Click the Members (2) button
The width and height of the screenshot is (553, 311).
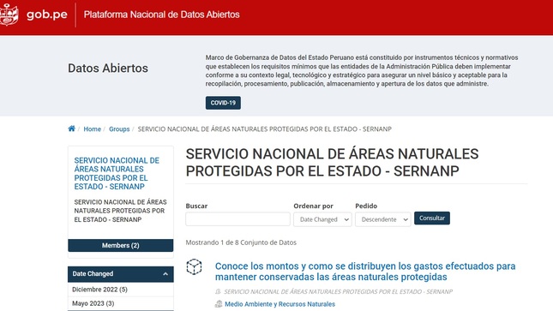(121, 245)
